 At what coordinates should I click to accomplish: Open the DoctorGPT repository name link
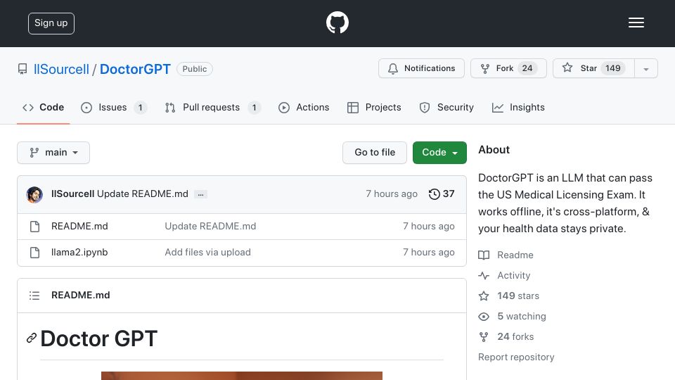point(135,69)
